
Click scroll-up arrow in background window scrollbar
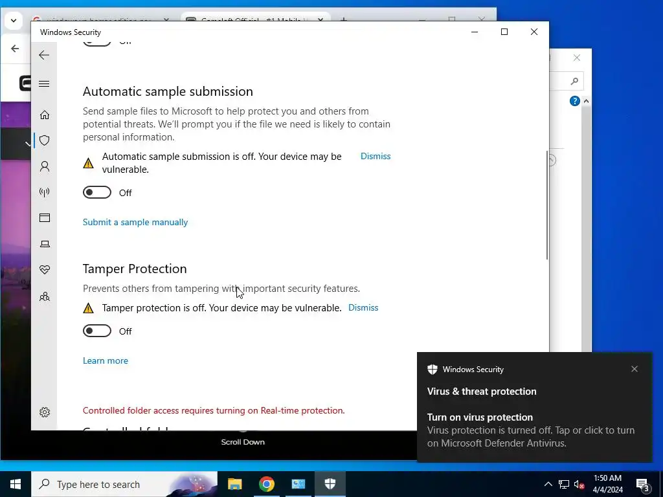tap(586, 101)
